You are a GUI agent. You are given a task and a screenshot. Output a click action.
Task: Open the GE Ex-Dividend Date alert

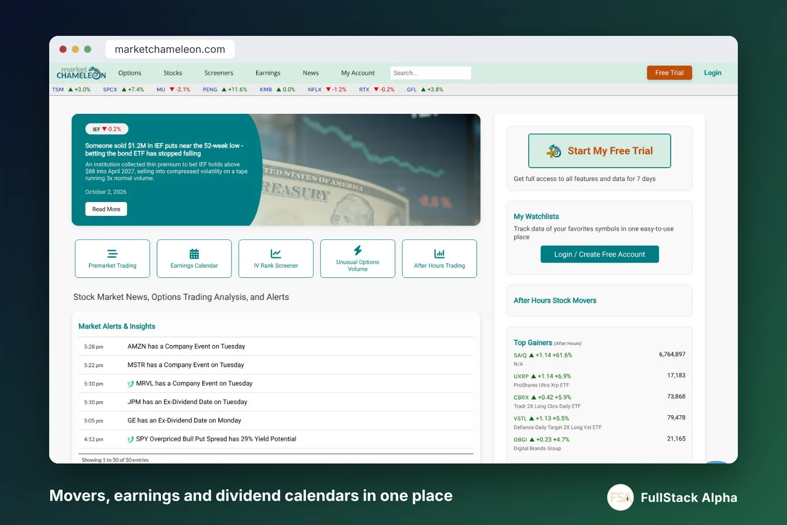184,420
